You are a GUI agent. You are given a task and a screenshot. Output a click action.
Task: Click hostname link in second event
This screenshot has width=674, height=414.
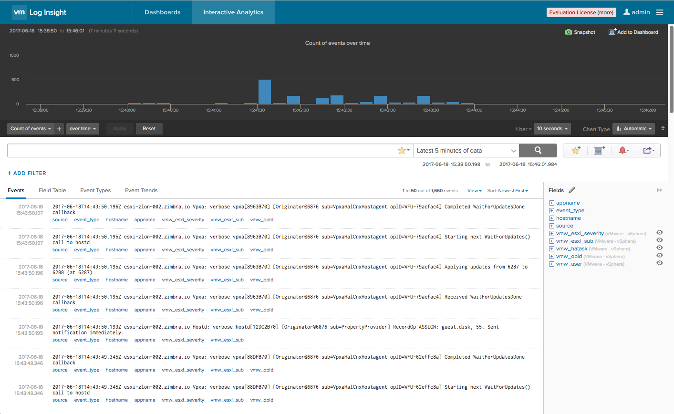click(117, 250)
